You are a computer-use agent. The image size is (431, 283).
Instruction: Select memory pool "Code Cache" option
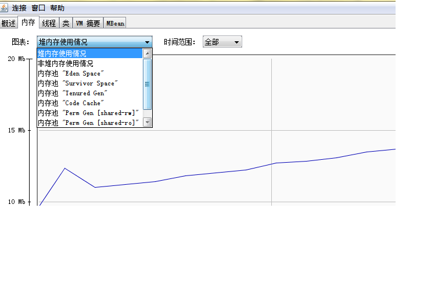click(90, 103)
